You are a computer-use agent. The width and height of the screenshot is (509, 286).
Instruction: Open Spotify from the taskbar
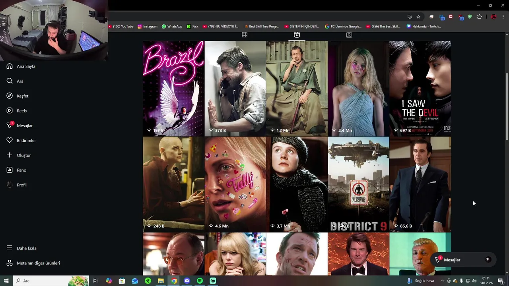click(200, 281)
